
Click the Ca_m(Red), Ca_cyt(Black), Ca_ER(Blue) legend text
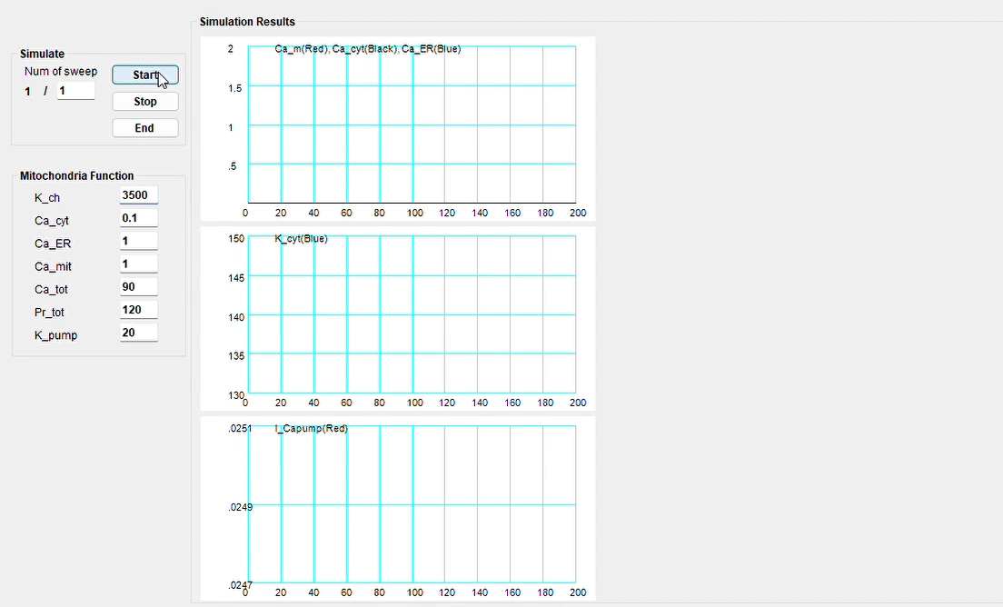(367, 49)
